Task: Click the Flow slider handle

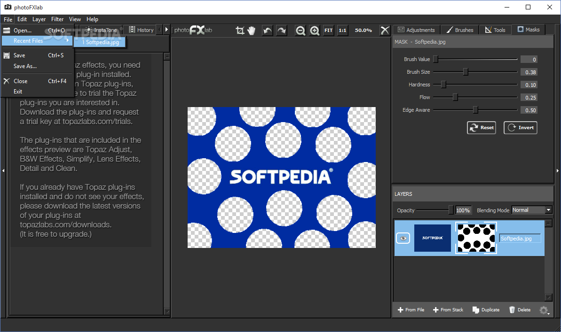Action: point(455,97)
